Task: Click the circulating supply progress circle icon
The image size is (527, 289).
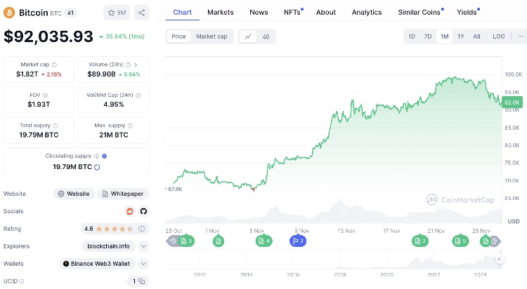Action: 97,167
